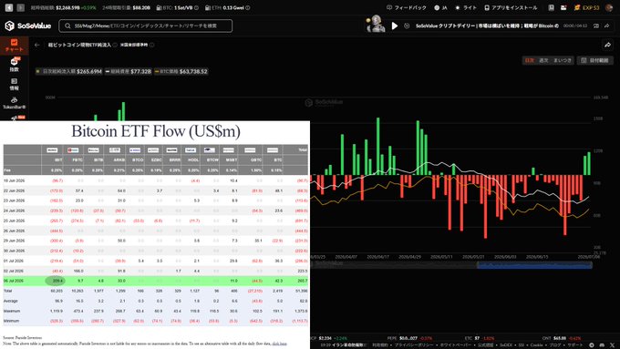Toggle BTC価格 $63,738.52 legend series
The height and width of the screenshot is (349, 620).
point(181,72)
